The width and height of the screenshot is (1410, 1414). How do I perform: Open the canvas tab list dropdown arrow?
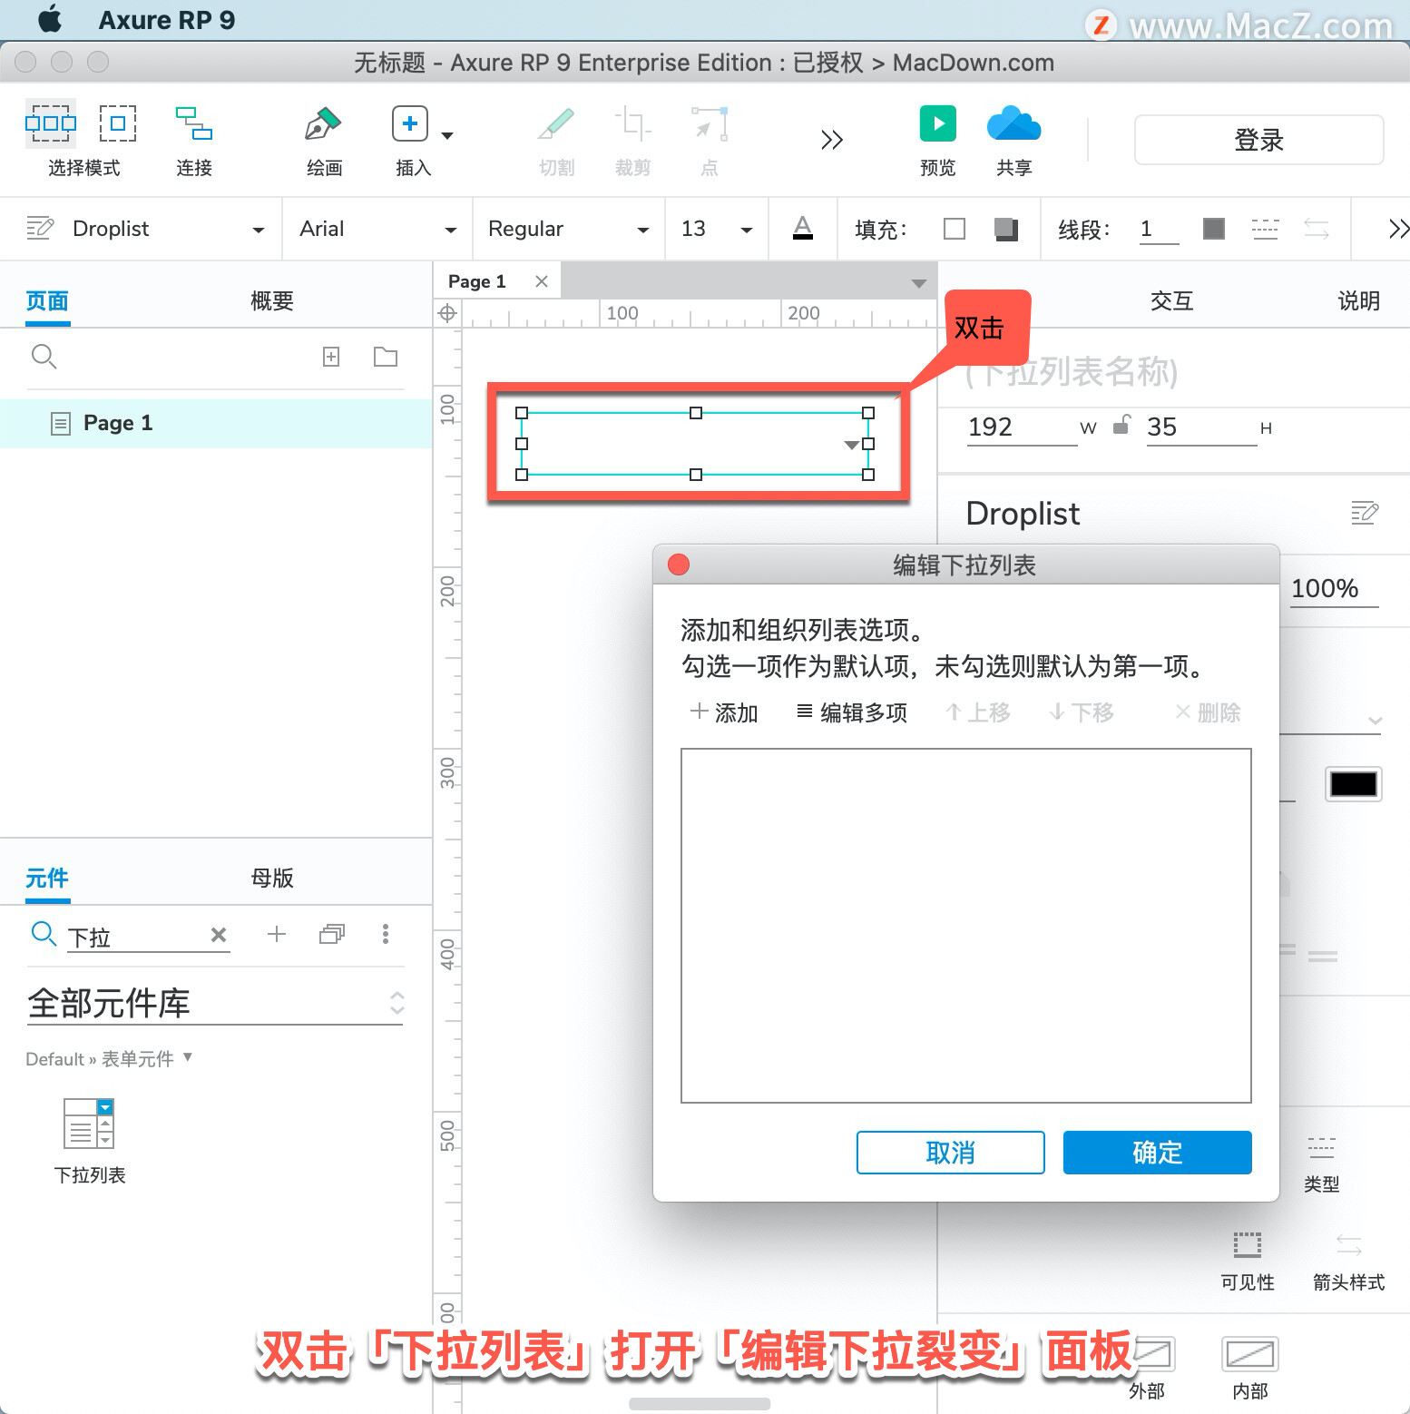(x=918, y=283)
